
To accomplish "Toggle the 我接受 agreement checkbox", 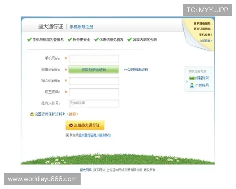I will tap(67, 135).
